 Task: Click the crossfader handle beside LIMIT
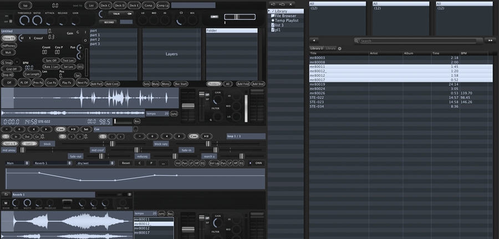(236, 17)
